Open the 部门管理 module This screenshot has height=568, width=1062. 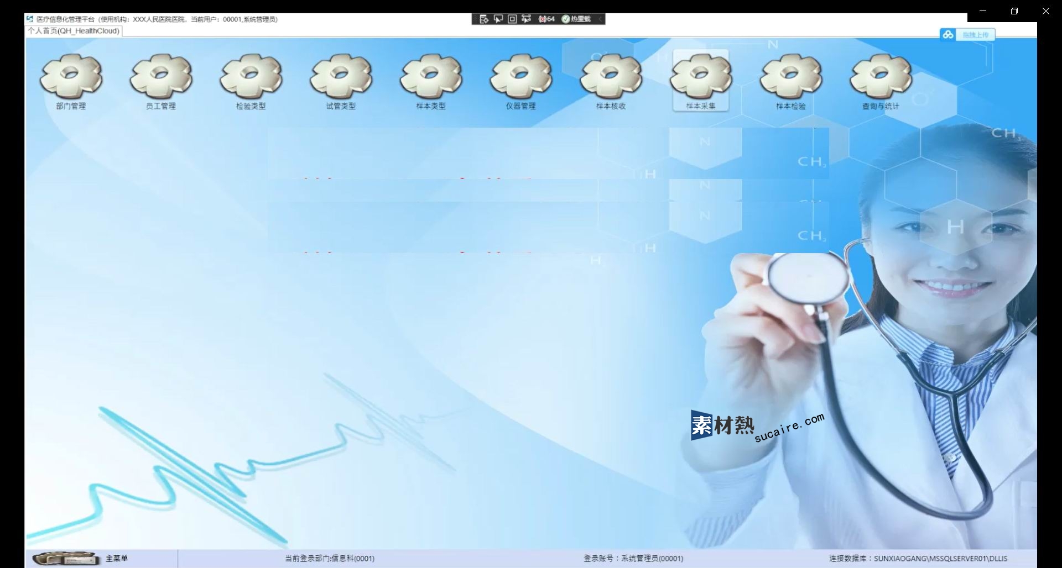pos(71,81)
